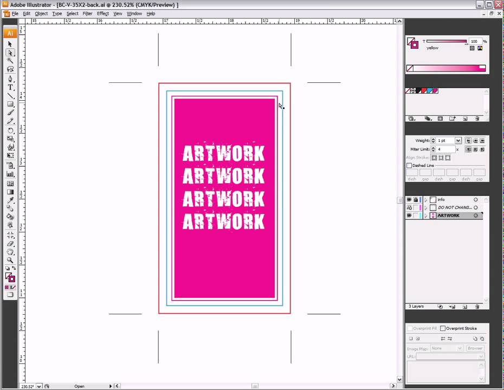Enable the Overprint Stroke checkbox

point(443,328)
